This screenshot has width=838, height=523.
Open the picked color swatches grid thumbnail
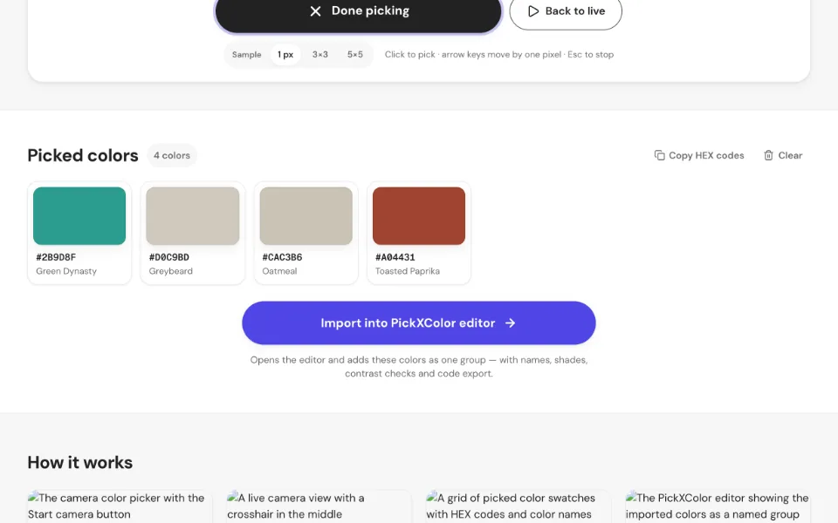tap(519, 506)
